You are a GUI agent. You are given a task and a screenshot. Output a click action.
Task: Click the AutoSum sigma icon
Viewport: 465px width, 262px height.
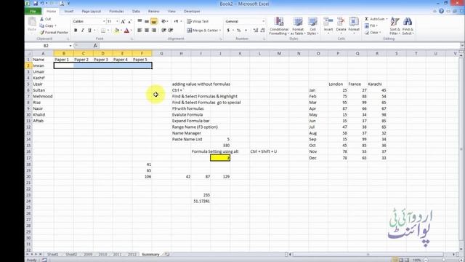pyautogui.click(x=366, y=19)
